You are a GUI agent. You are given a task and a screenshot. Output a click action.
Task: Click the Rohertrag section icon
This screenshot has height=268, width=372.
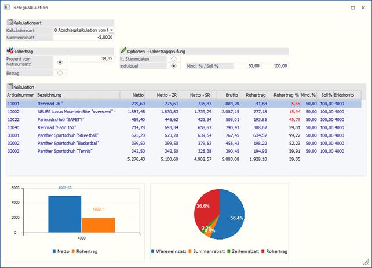[9, 52]
